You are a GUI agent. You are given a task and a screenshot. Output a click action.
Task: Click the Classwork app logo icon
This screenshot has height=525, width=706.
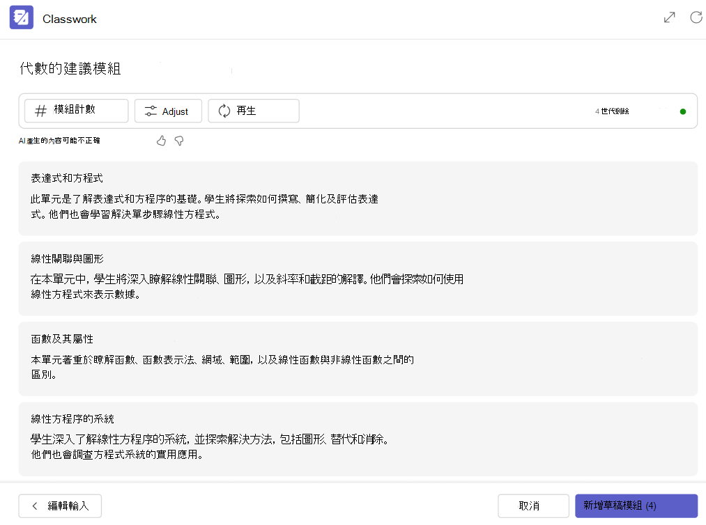pos(22,17)
